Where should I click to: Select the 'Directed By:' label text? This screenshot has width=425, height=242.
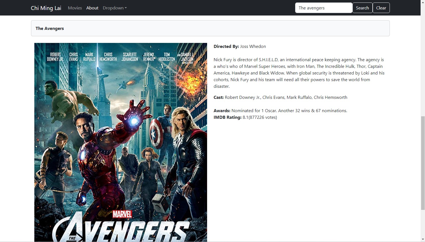[226, 46]
